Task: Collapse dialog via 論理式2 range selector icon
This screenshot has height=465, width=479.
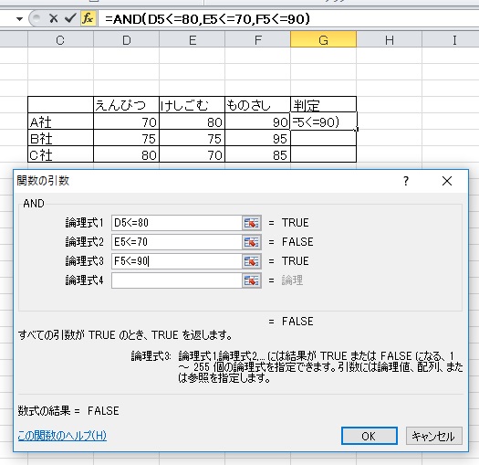Action: tap(252, 242)
